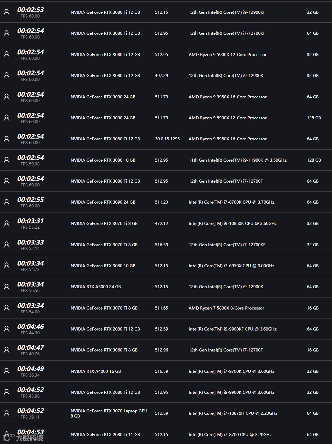The height and width of the screenshot is (444, 332).
Task: Click the driver version 472.12
Action: 162,224
